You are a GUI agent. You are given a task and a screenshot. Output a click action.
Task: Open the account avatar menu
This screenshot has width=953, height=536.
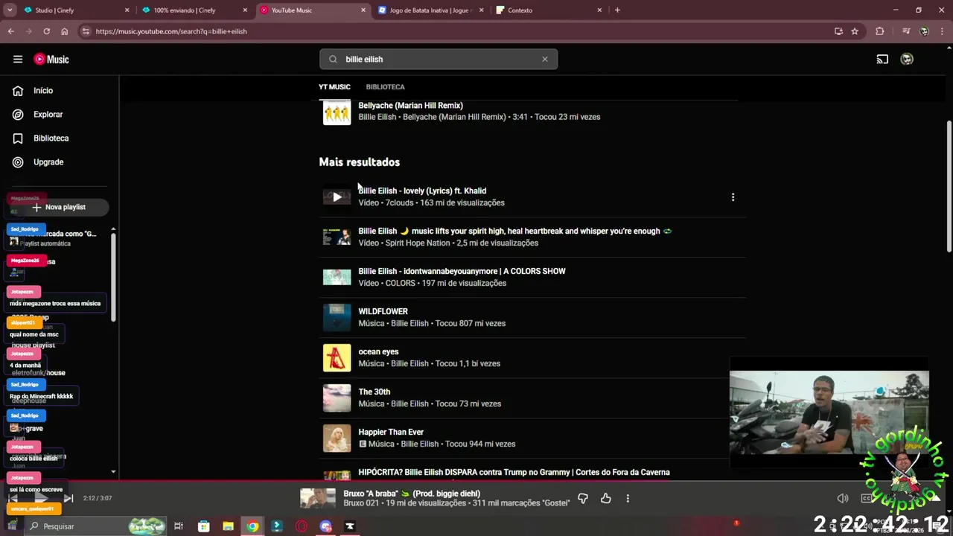tap(907, 60)
